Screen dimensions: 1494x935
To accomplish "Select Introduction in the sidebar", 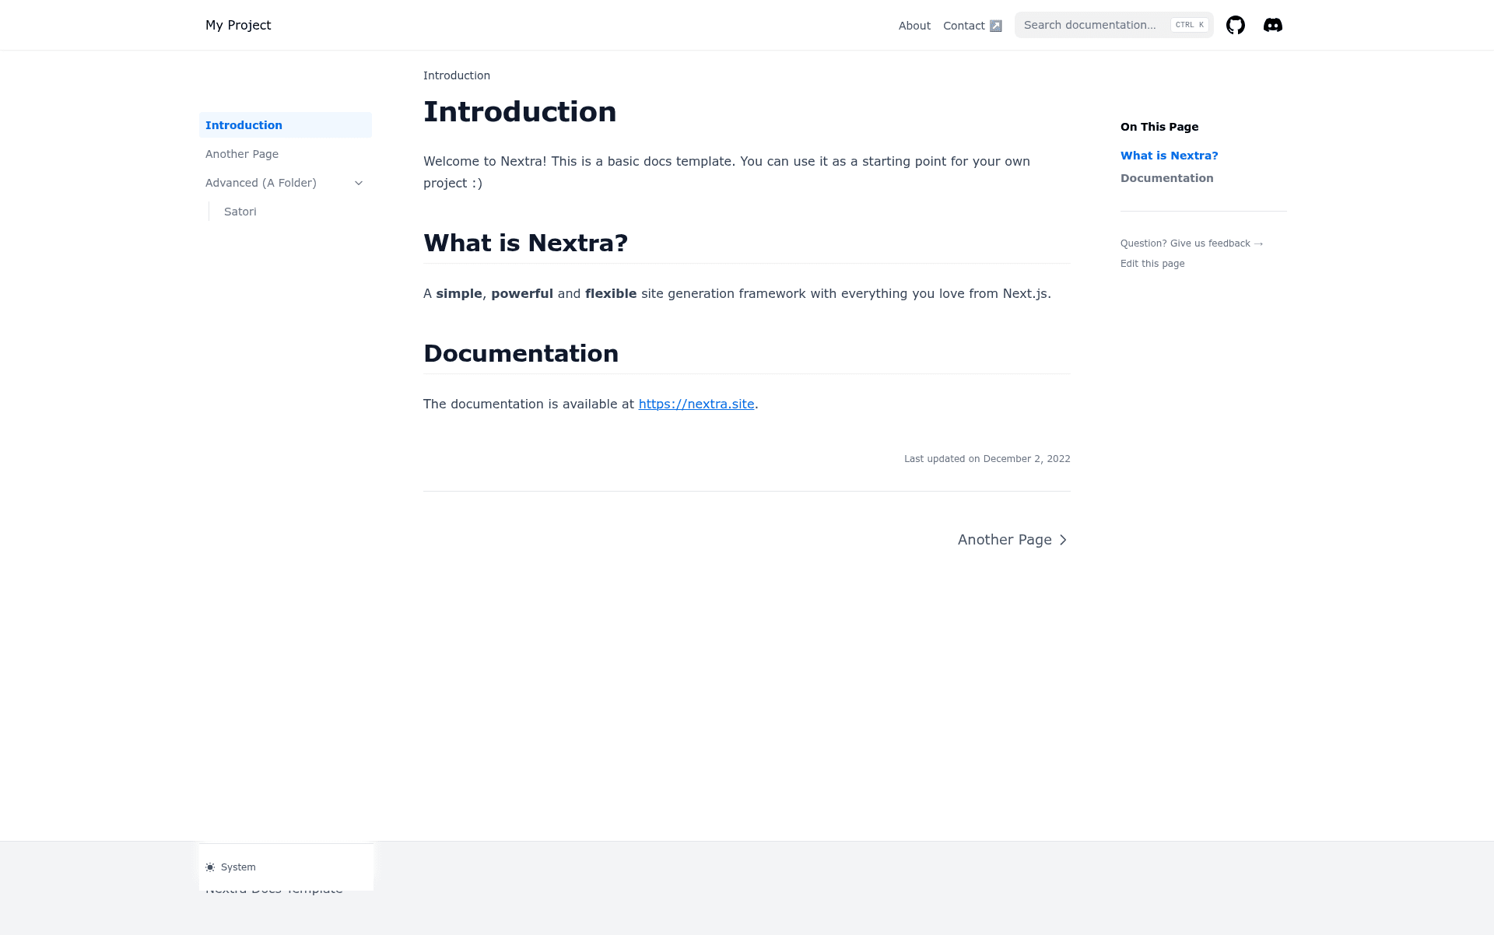I will [x=286, y=125].
